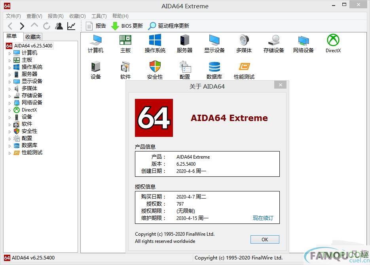Expand the 操作系统 tree node arrow
The width and height of the screenshot is (370, 265).
tap(9, 67)
